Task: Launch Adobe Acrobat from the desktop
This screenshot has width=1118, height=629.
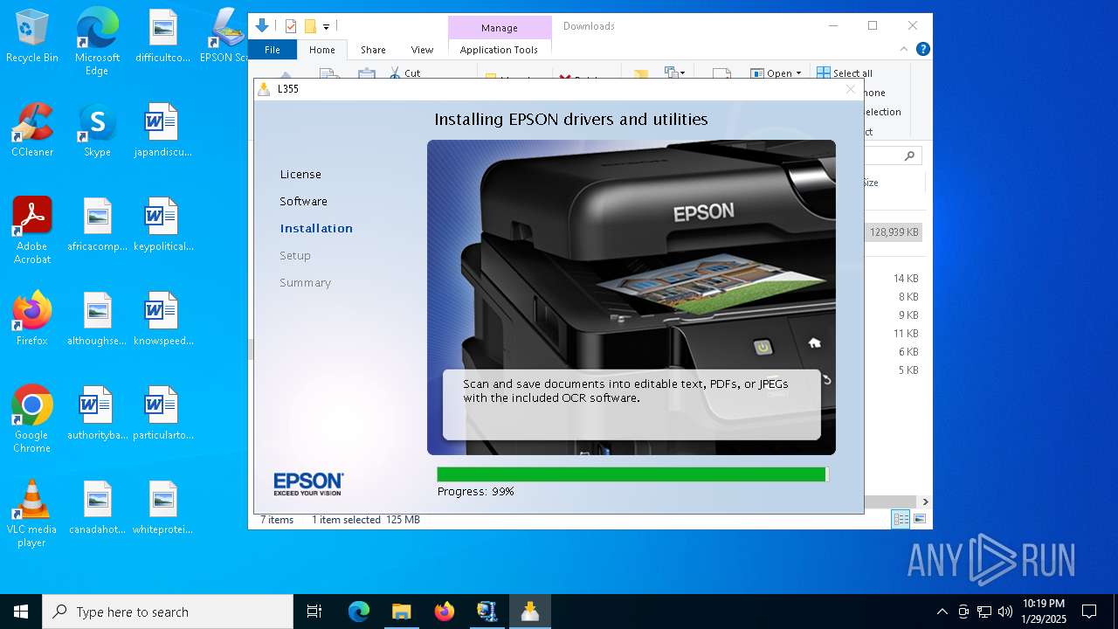Action: click(32, 231)
